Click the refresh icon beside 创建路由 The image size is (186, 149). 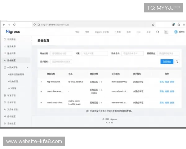pyautogui.click(x=177, y=62)
